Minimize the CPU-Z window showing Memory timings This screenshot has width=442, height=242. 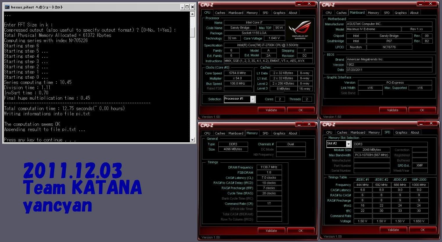point(299,124)
